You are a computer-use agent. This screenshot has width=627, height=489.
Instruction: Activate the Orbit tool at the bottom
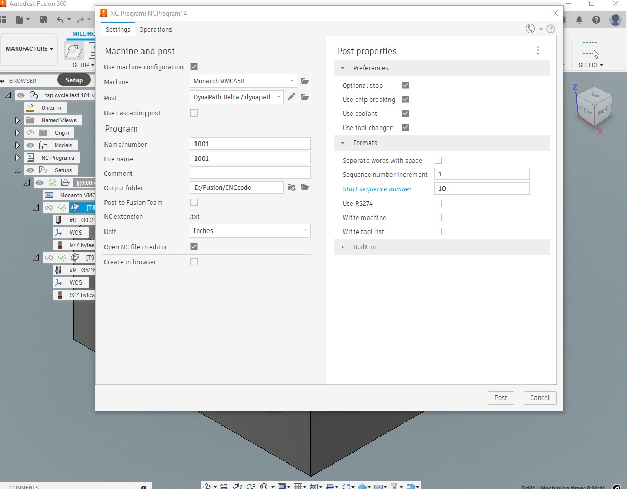tap(206, 486)
